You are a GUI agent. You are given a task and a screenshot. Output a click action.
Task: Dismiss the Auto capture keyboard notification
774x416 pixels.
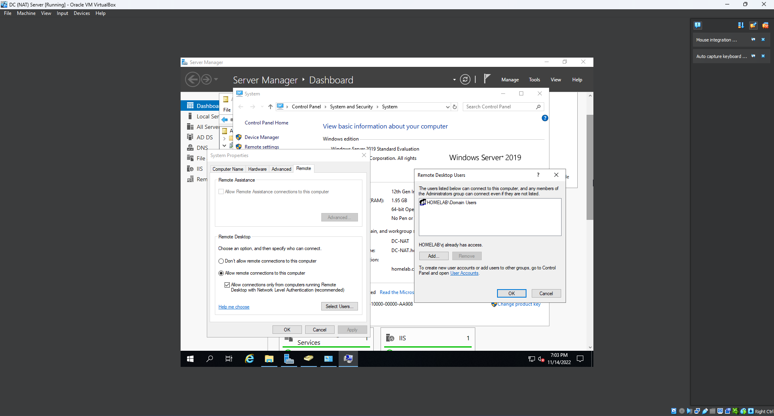(763, 56)
